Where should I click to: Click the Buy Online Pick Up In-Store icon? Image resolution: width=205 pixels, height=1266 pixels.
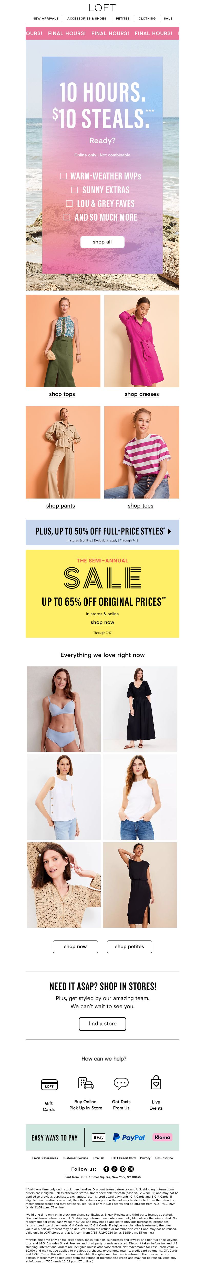[x=86, y=1083]
